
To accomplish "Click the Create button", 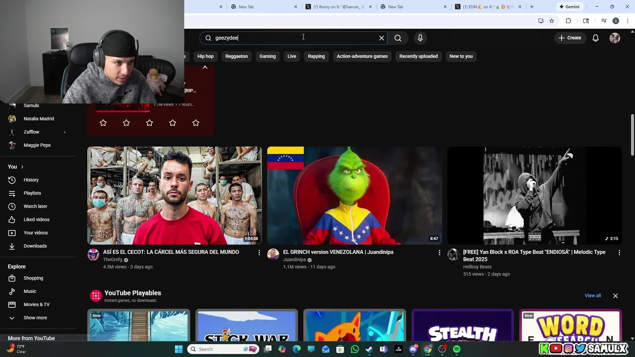I will [570, 38].
